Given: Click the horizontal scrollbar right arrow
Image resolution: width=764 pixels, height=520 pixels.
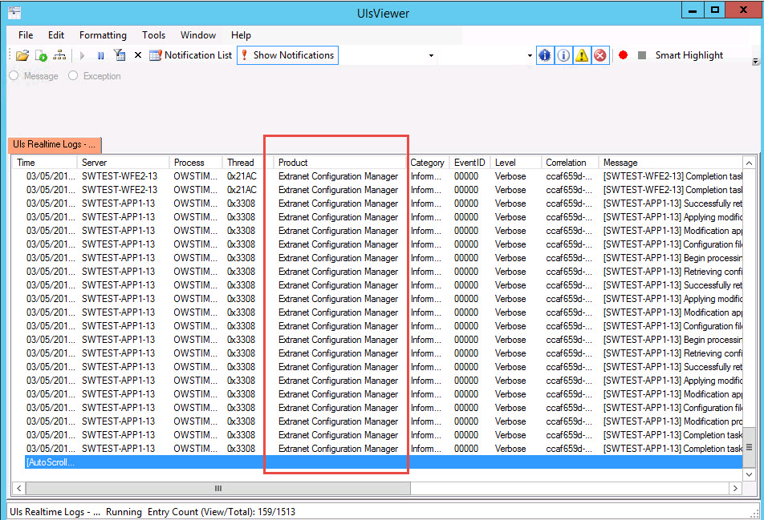Looking at the screenshot, I should pos(735,488).
